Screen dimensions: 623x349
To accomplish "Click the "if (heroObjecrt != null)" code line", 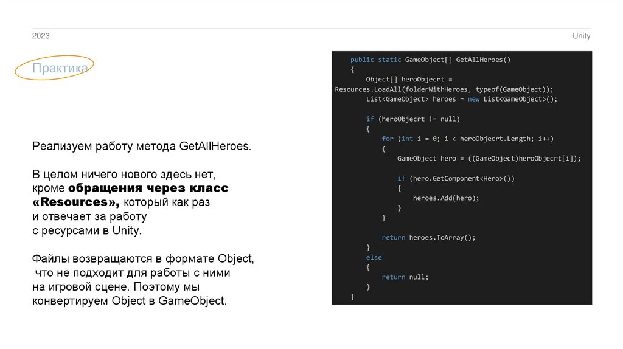I will (x=413, y=119).
